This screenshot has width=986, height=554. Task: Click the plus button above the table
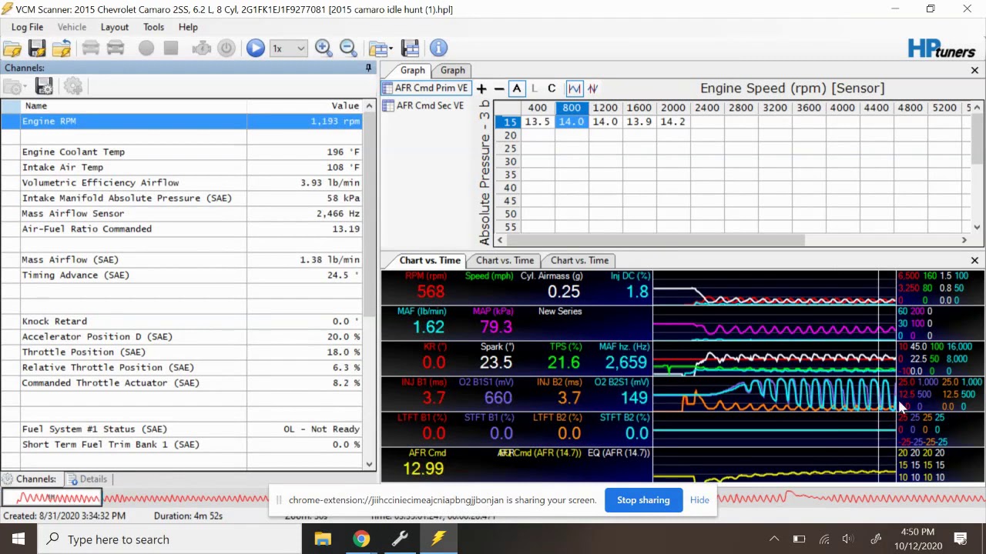[x=481, y=88]
